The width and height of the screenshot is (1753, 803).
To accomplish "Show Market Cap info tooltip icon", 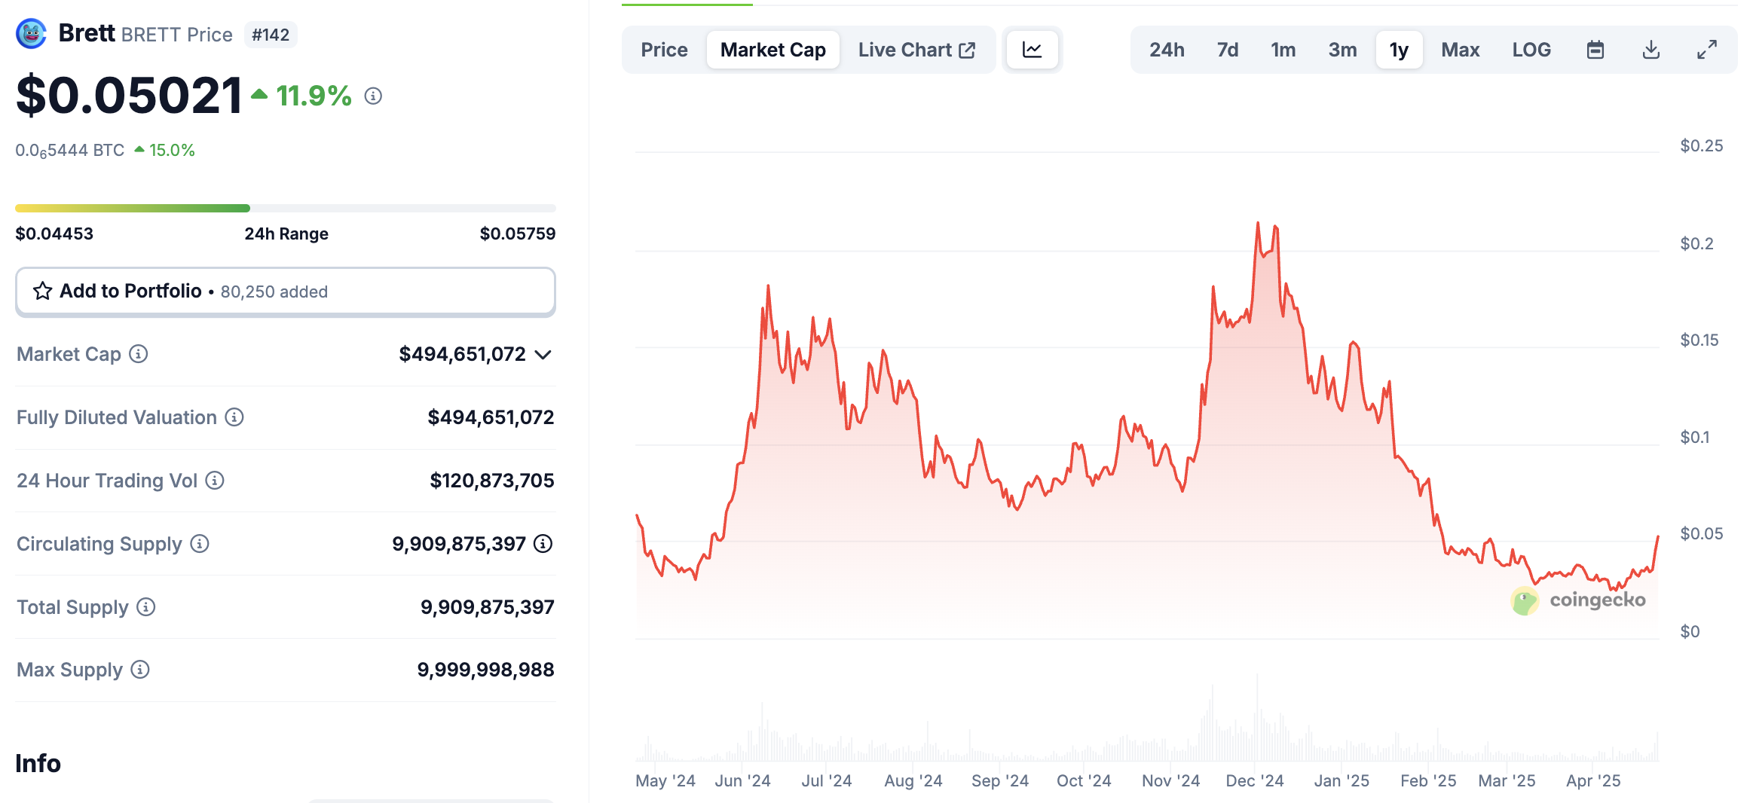I will [139, 353].
